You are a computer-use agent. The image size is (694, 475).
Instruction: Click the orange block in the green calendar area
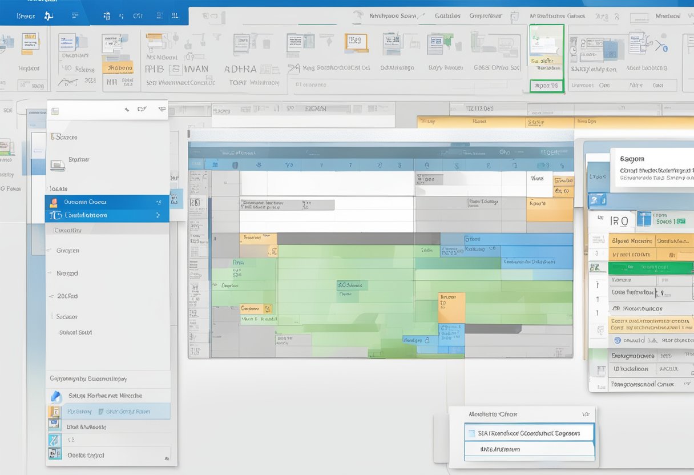coord(451,308)
